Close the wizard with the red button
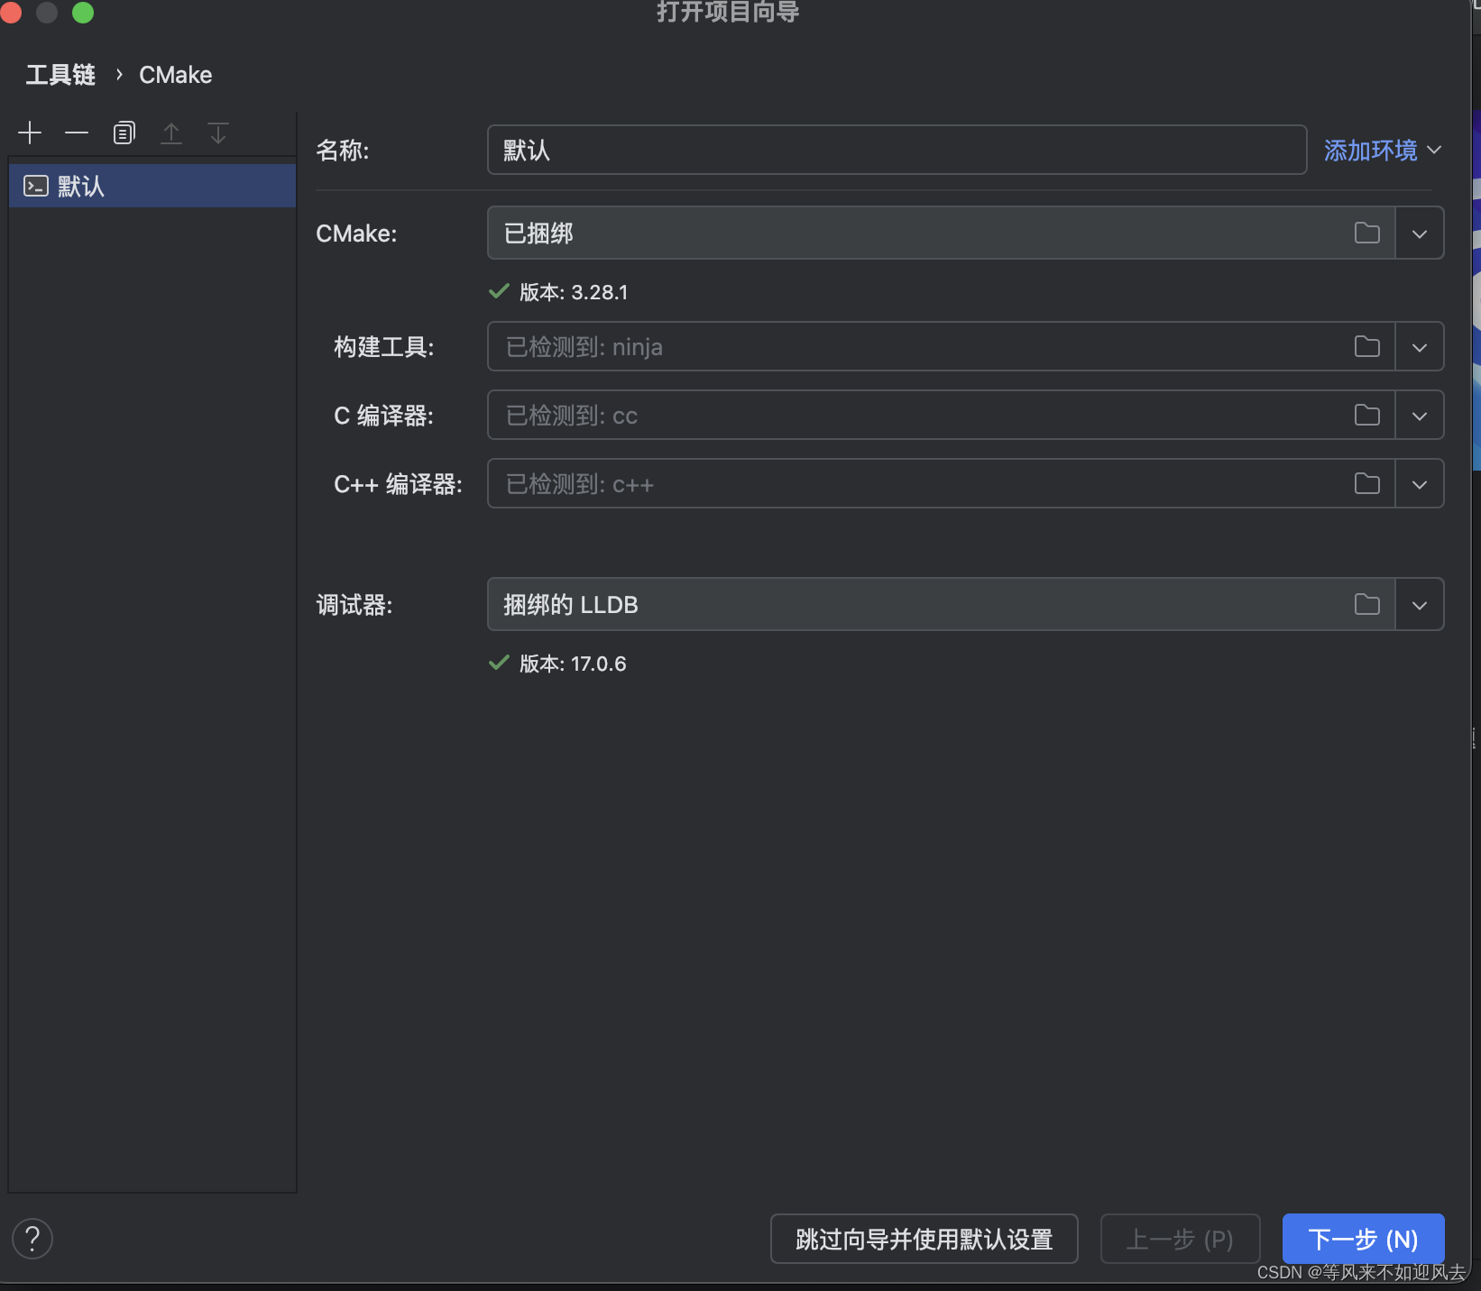Screen dimensions: 1481x1291 point(11,13)
